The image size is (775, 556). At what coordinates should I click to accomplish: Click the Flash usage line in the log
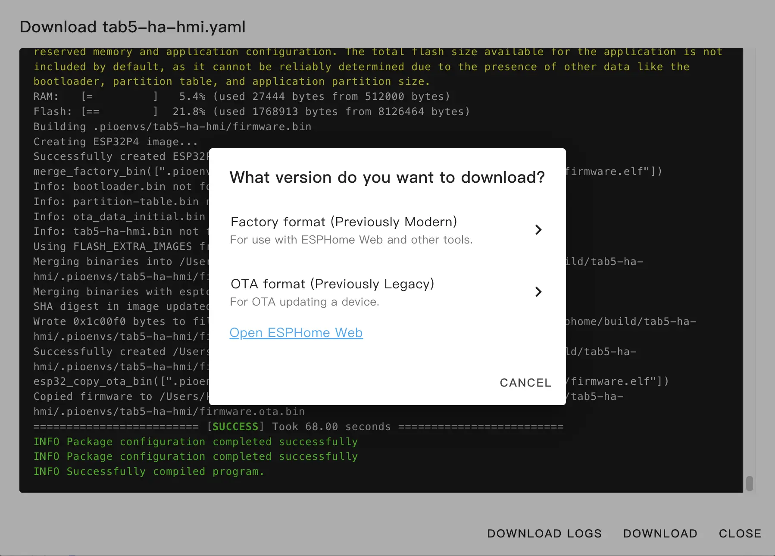(x=251, y=112)
